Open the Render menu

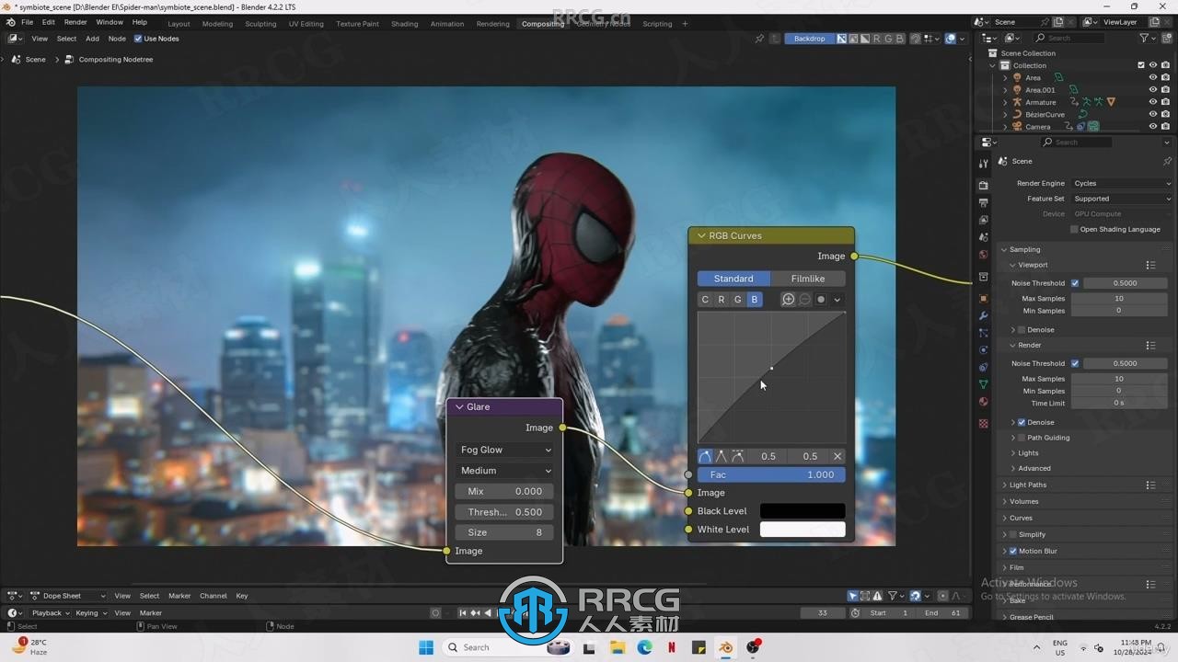tap(75, 22)
